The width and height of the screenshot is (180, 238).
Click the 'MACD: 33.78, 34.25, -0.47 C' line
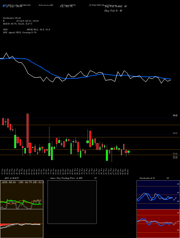18,24
